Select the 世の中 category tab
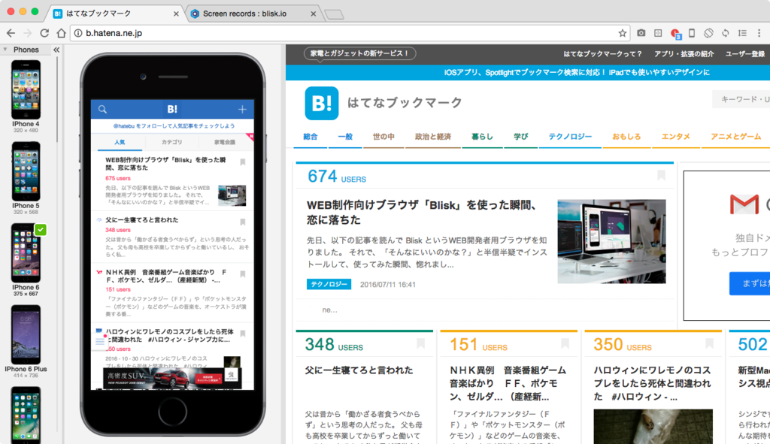770x444 pixels. click(x=383, y=137)
